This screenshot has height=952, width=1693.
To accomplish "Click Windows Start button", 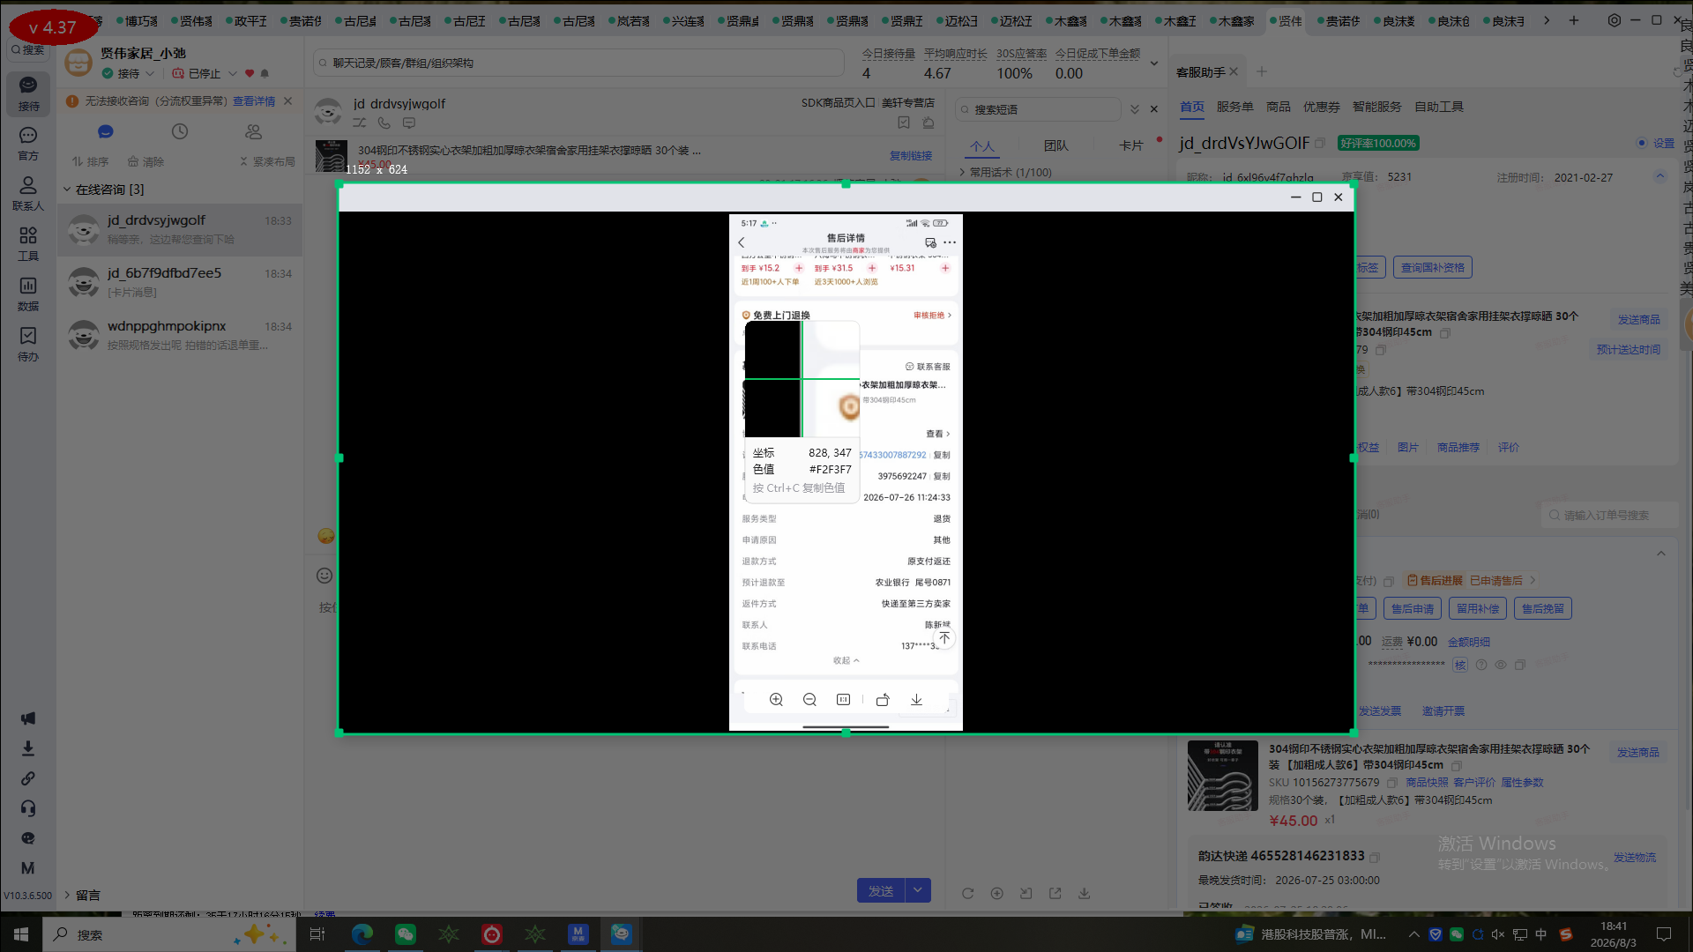I will (21, 934).
